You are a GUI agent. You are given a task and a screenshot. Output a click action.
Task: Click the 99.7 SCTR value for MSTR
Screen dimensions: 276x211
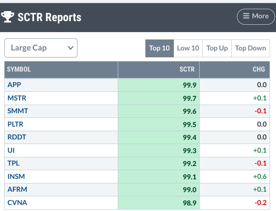pyautogui.click(x=190, y=98)
